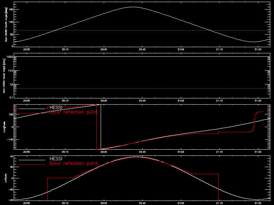274x205 pixels.
Task: Click the white vertical longitude wrap line
Action: point(101,127)
